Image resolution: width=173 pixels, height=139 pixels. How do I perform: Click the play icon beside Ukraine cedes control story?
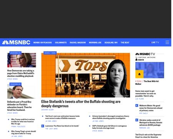point(137,120)
